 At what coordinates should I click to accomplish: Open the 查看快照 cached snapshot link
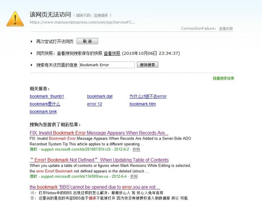(112, 53)
